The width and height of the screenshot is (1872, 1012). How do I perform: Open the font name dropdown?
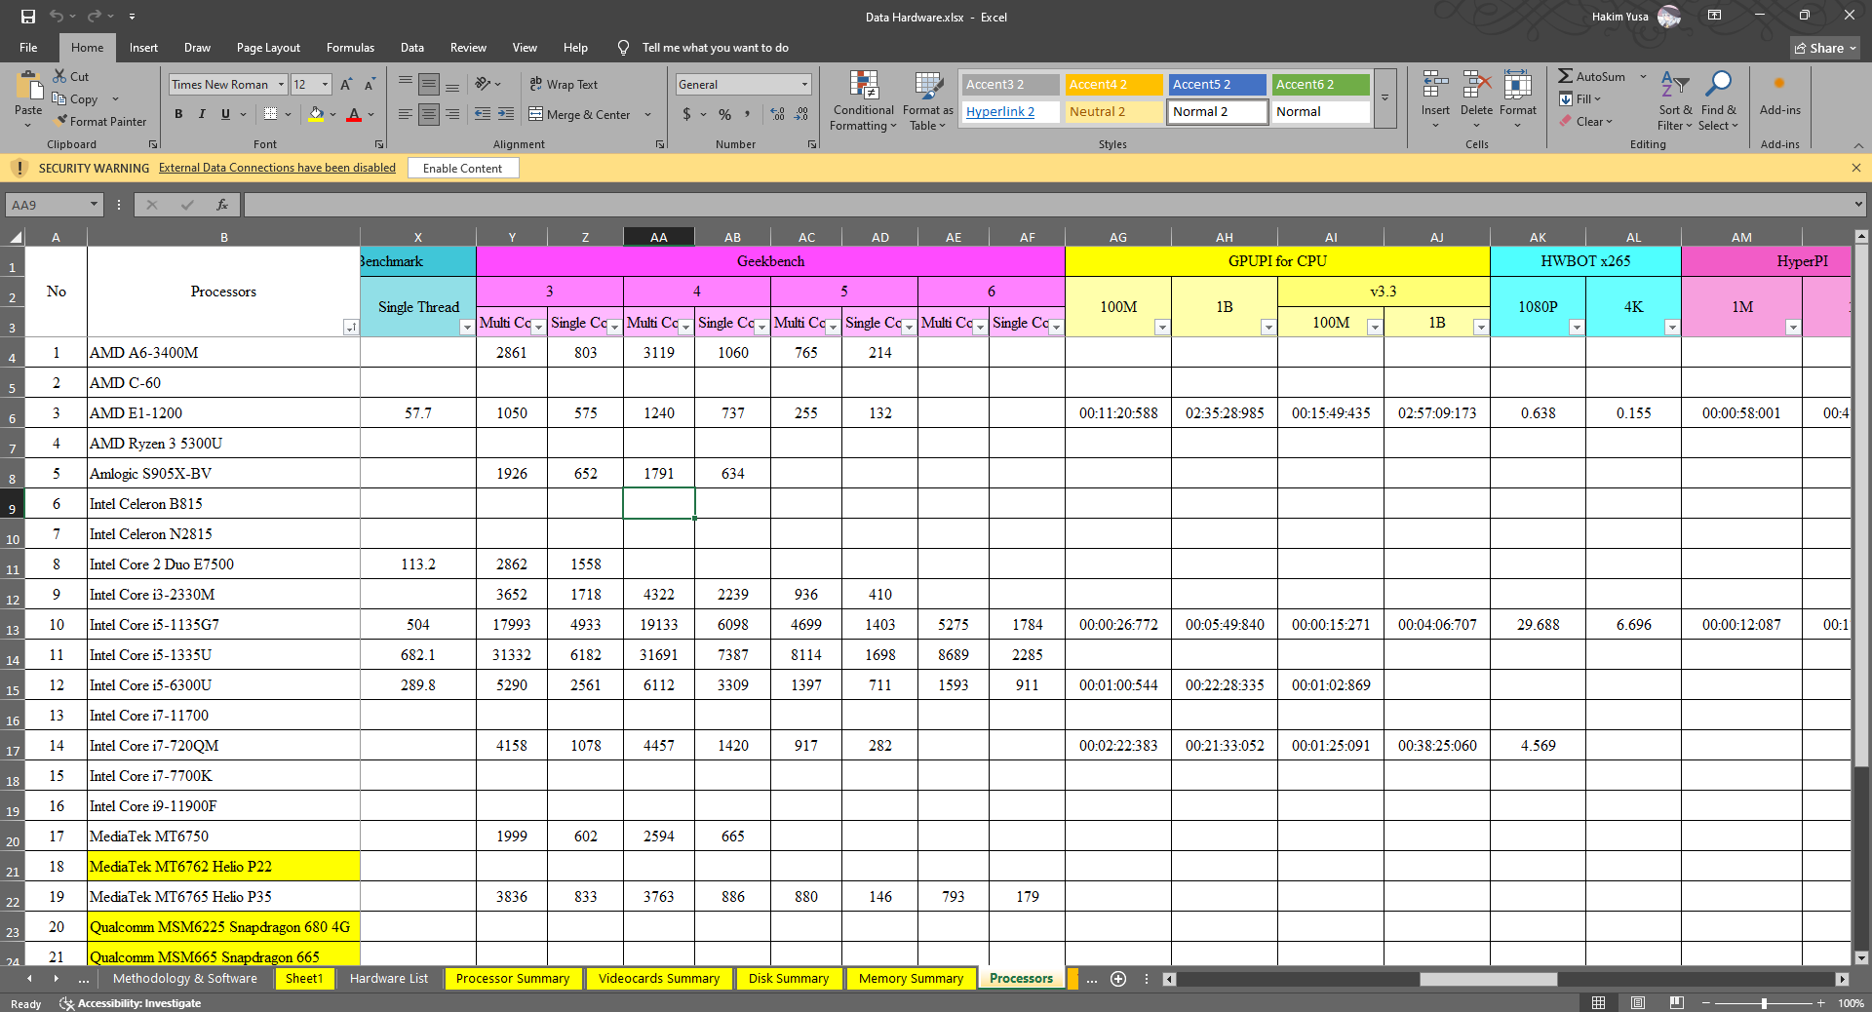coord(281,85)
